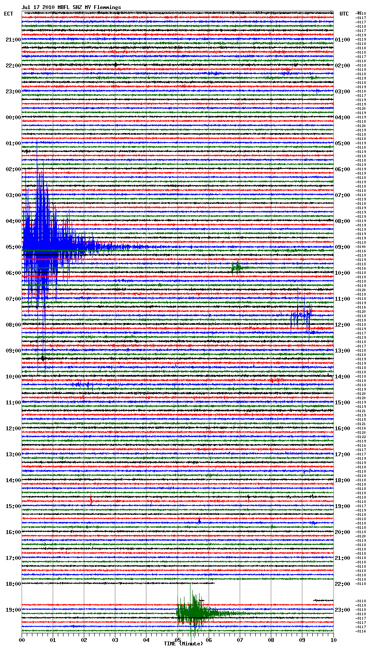Screen dimensions: 368x648
Task: Click the UTC 22:00 time label
Action: pyautogui.click(x=342, y=584)
